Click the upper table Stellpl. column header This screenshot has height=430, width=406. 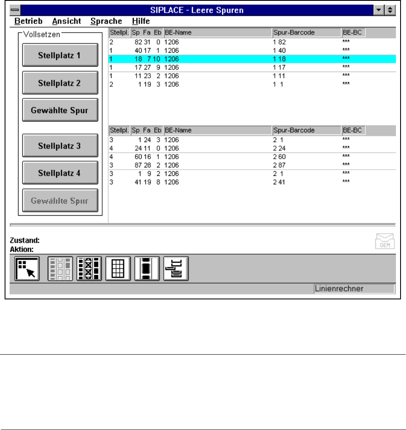coord(119,32)
